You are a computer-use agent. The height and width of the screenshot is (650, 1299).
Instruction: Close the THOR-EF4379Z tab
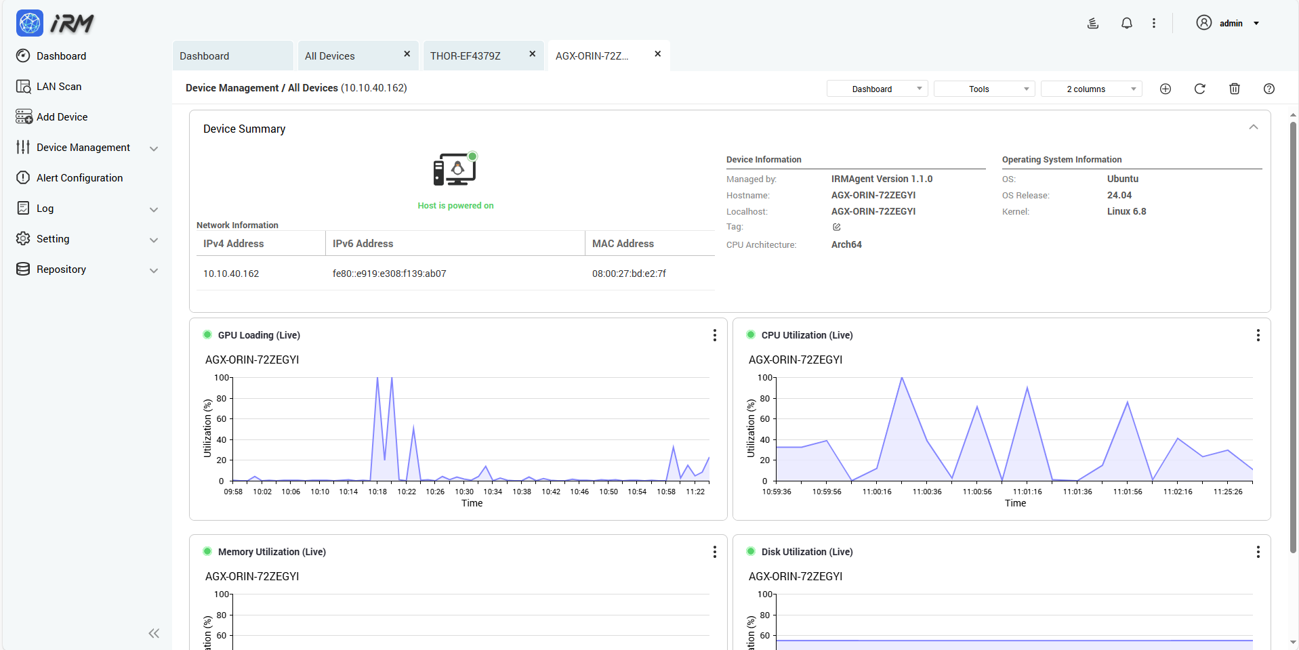(x=532, y=53)
